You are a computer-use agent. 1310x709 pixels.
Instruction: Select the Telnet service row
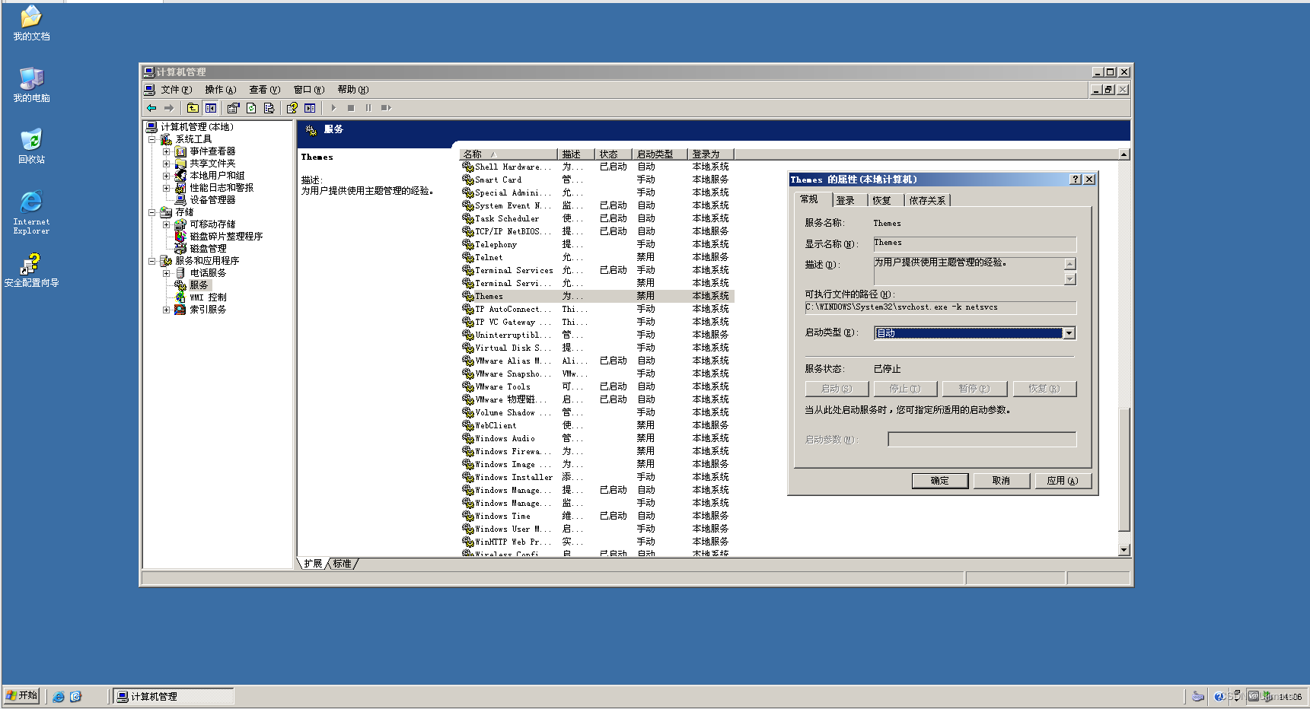(x=598, y=258)
